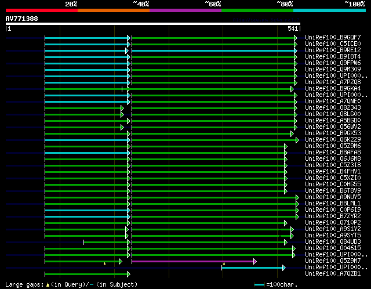Click the UniRef100_B9GQF7 hit label

click(333, 37)
